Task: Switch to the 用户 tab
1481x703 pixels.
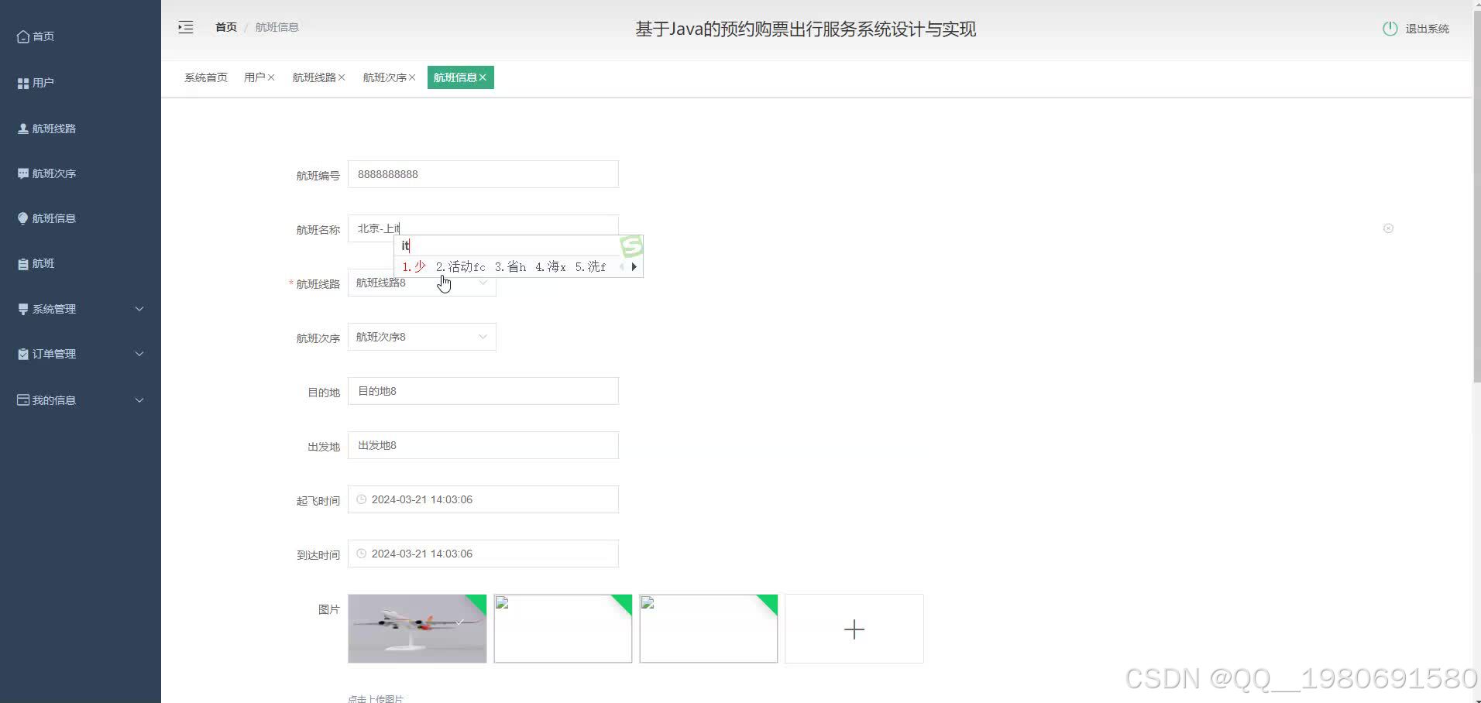Action: 254,77
